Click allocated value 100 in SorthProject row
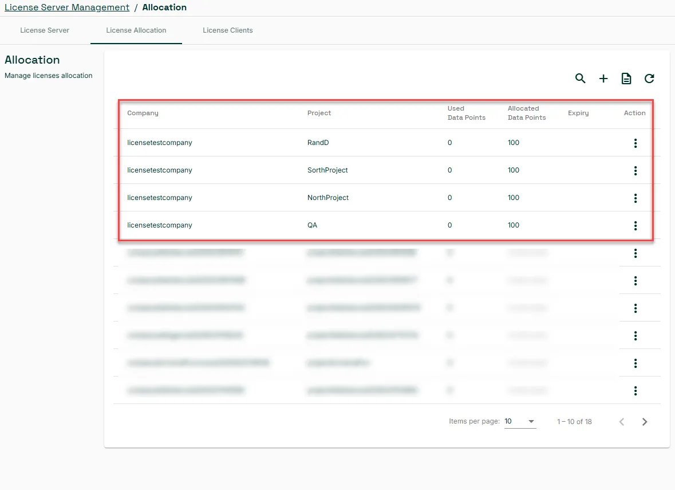 [514, 170]
